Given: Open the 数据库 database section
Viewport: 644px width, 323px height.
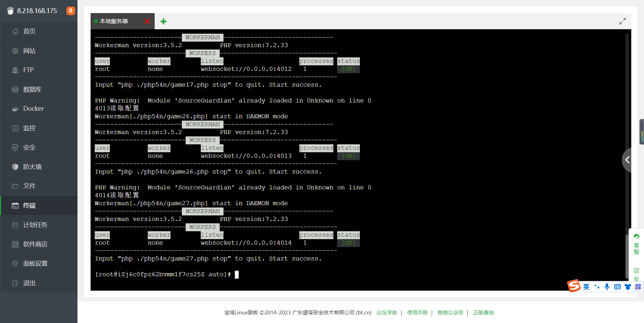Looking at the screenshot, I should pyautogui.click(x=33, y=89).
